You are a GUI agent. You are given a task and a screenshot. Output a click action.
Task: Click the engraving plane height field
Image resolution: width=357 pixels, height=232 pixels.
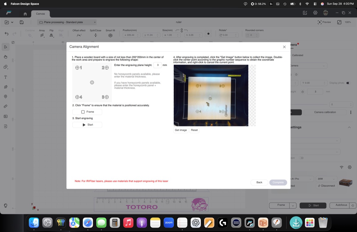pos(157,65)
